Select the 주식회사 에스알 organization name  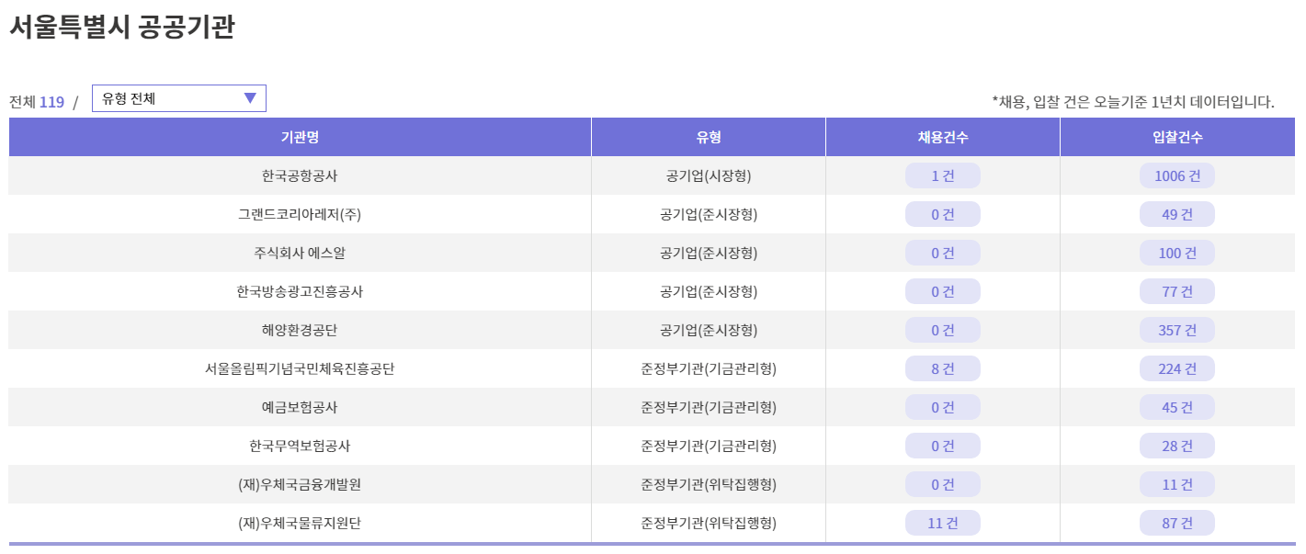pyautogui.click(x=300, y=253)
